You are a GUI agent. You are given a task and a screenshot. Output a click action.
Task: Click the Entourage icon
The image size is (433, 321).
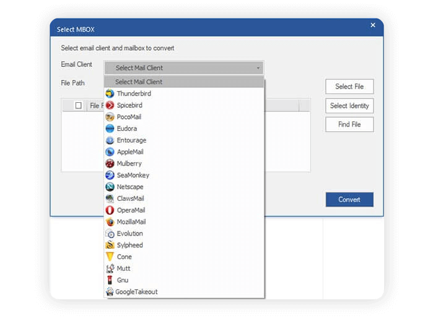point(110,140)
